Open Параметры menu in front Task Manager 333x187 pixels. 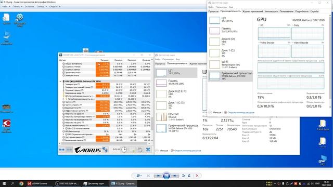(221, 7)
